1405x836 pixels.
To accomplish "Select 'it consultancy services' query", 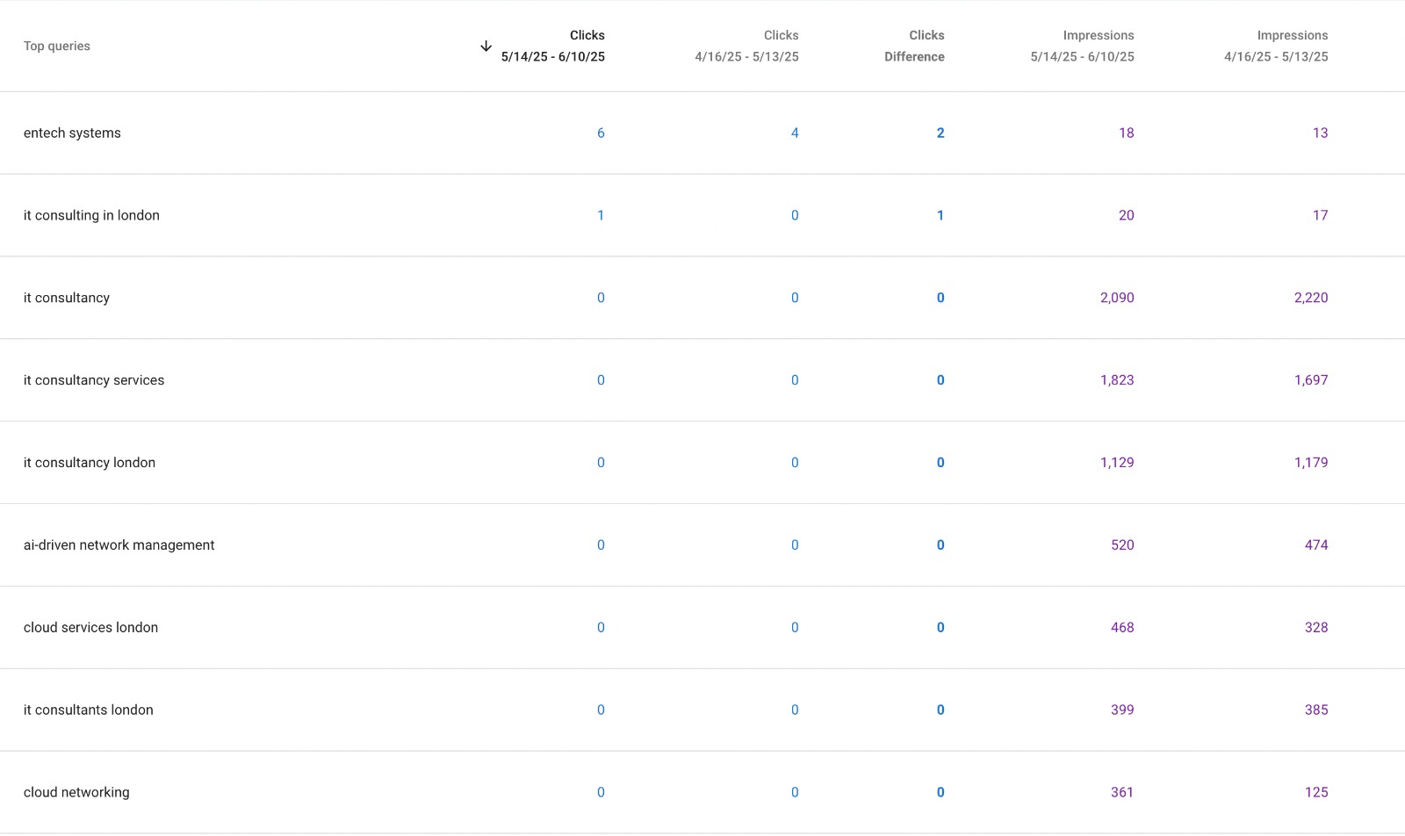I will [94, 380].
